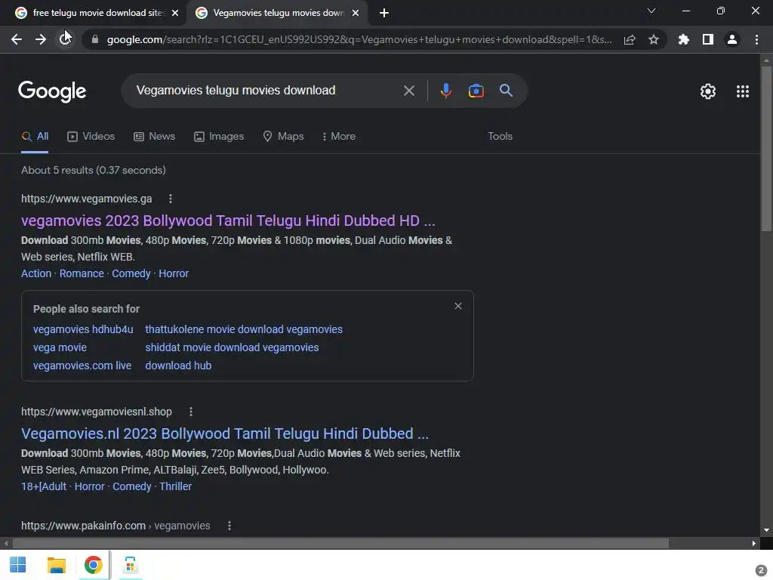Open Google quick settings gear
Screen dimensions: 773x580
[708, 91]
